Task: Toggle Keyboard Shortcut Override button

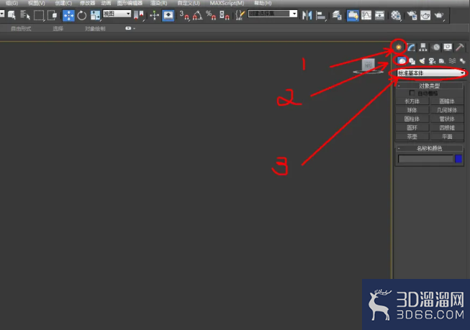Action: (x=168, y=15)
